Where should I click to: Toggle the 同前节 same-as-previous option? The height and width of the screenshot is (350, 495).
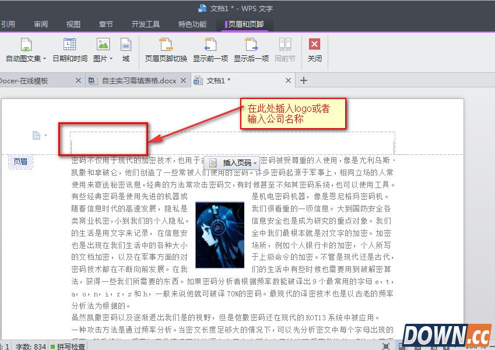pyautogui.click(x=285, y=51)
